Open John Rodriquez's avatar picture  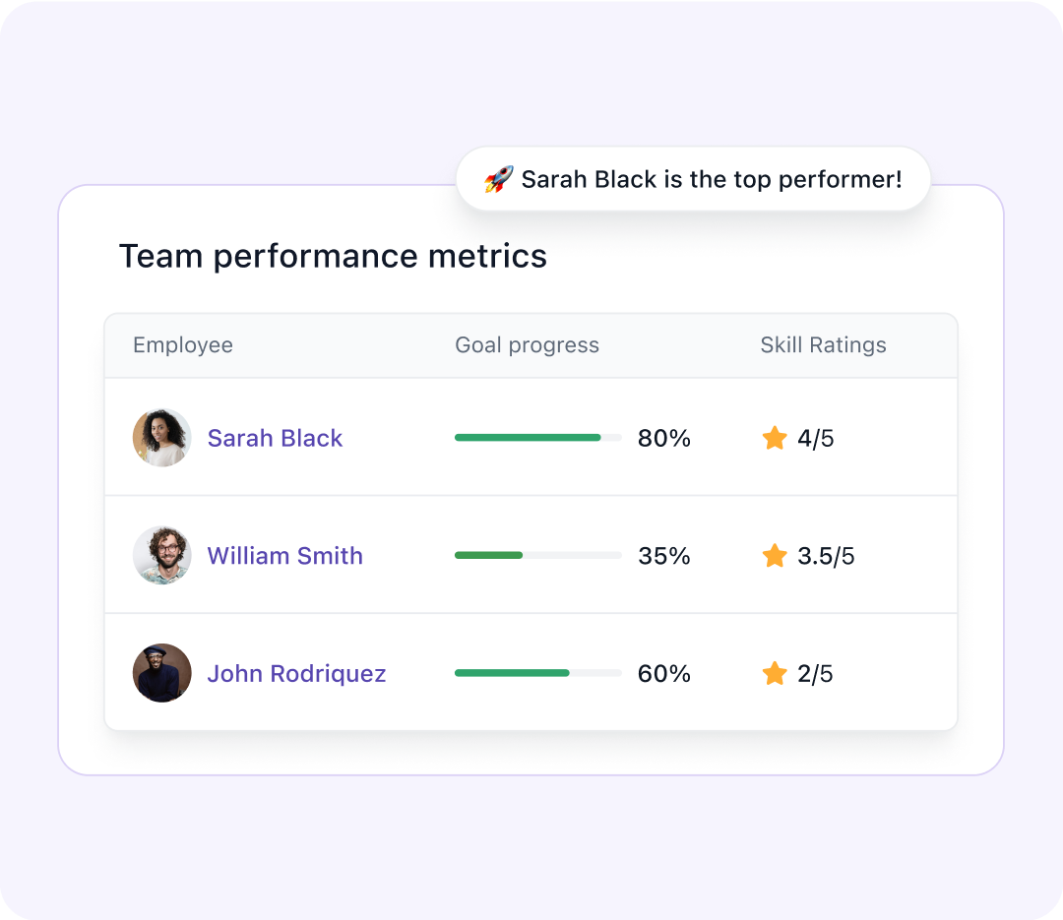click(x=162, y=674)
